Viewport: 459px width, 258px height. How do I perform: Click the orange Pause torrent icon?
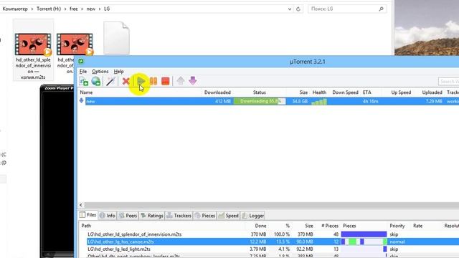click(153, 81)
